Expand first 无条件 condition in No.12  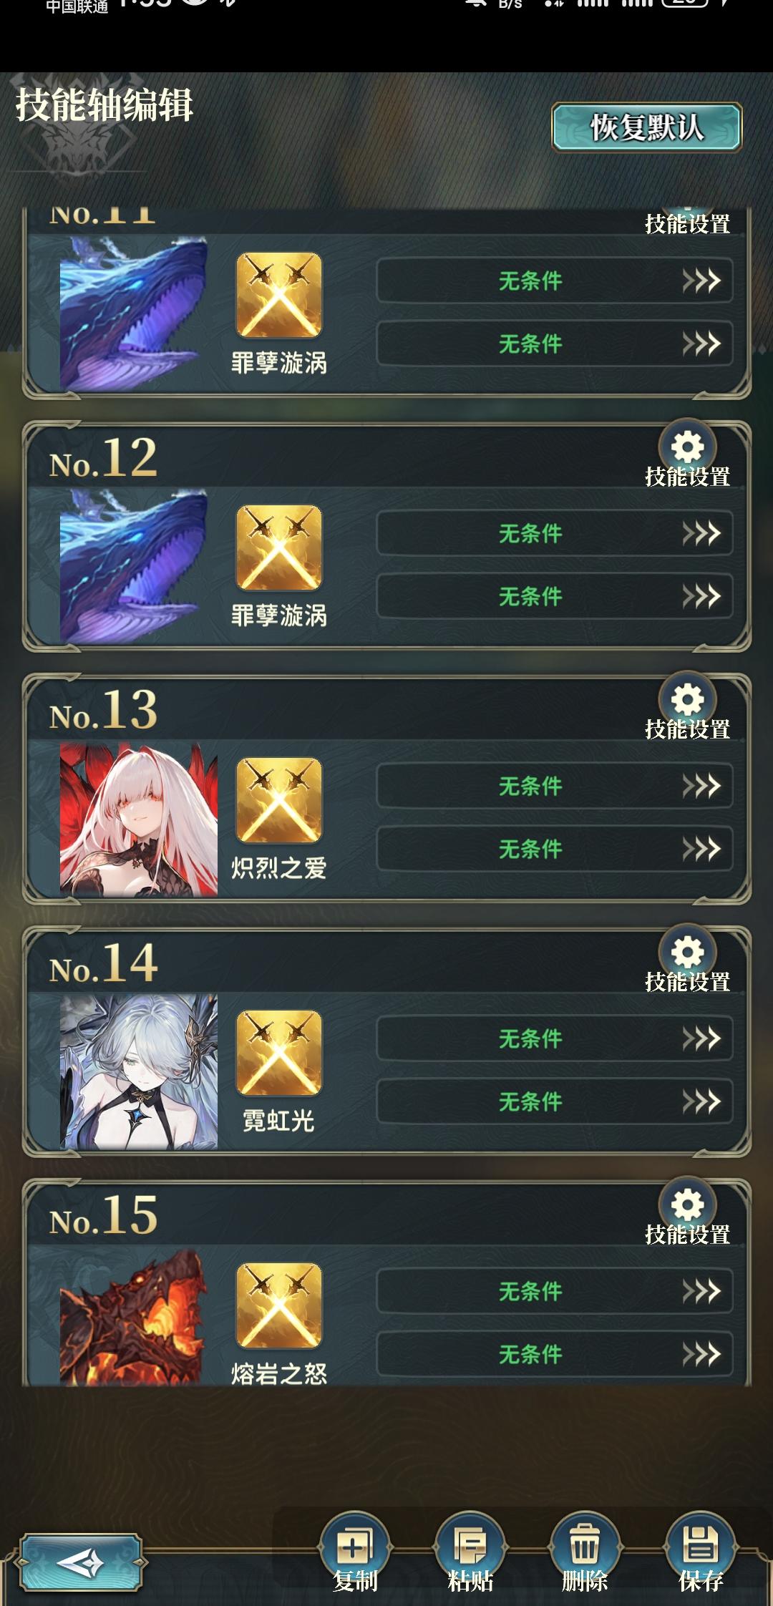coord(555,533)
